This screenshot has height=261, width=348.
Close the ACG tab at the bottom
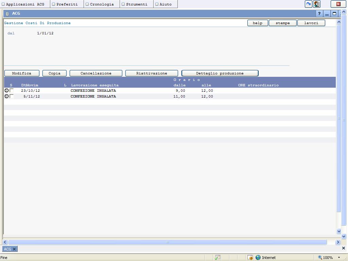click(x=14, y=249)
